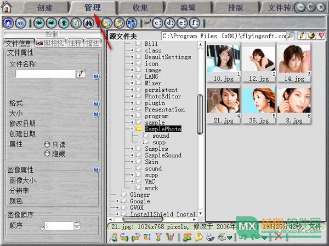
Task: Expand the Google folder in tree
Action: click(x=117, y=201)
